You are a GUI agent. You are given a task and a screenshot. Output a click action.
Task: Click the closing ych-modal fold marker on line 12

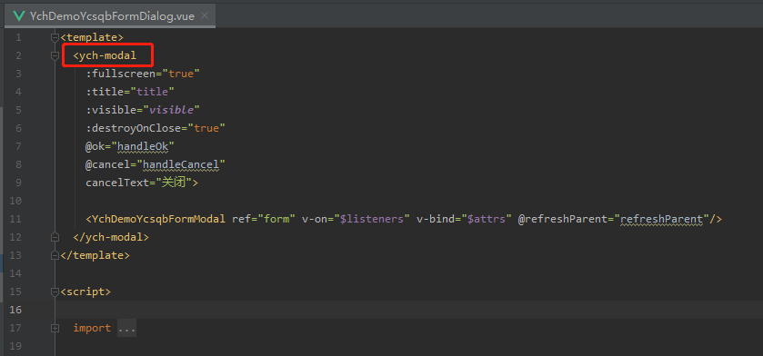tap(55, 238)
